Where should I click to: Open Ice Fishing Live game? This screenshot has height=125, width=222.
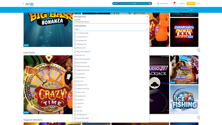click(x=184, y=100)
